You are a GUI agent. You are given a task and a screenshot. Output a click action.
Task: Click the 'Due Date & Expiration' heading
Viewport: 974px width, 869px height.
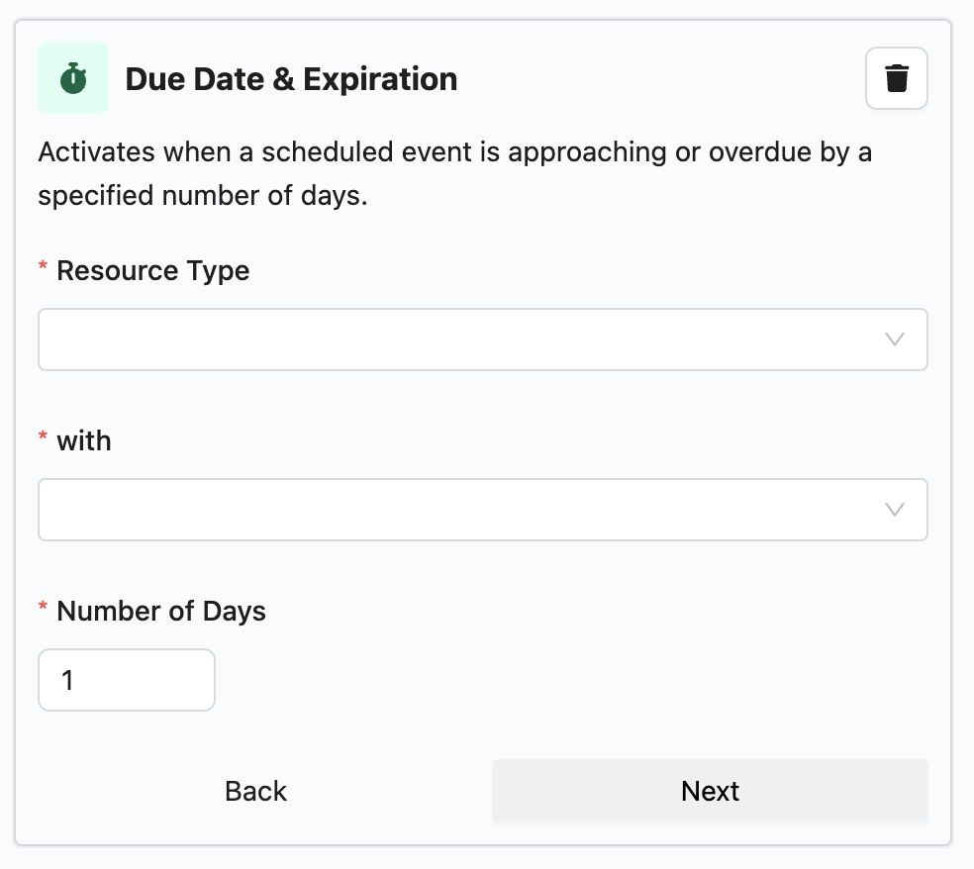(x=291, y=79)
